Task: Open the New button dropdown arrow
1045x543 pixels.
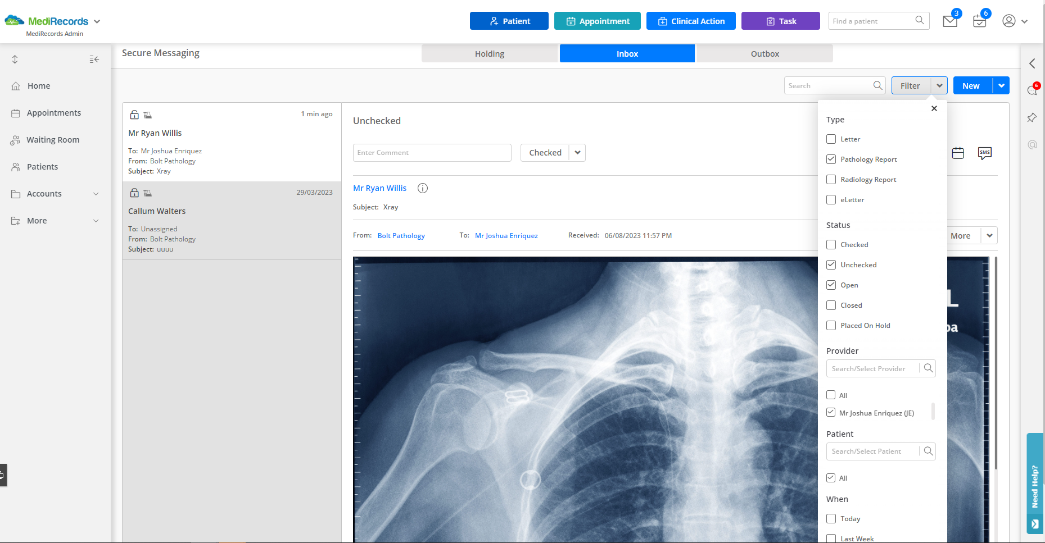Action: tap(1001, 85)
